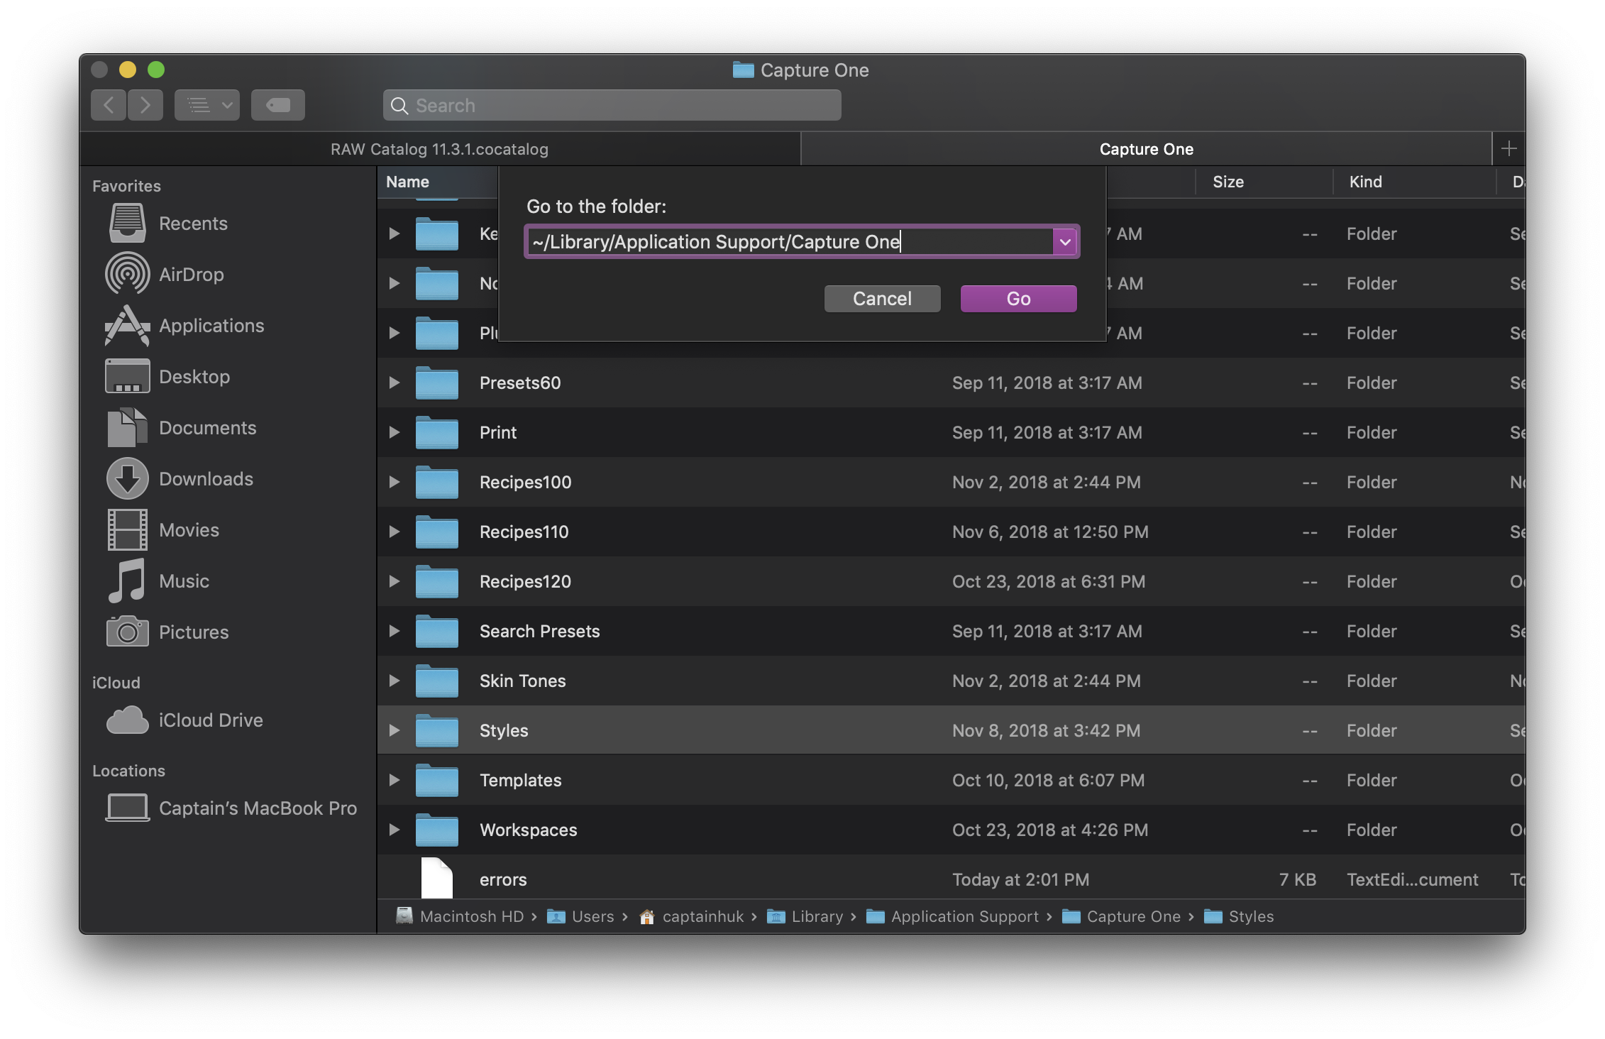Open the recent folders dropdown in the dialog
This screenshot has height=1039, width=1605.
click(1065, 242)
